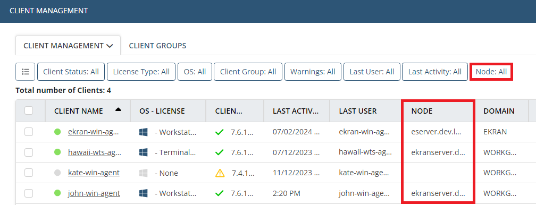Open the License Type: All filter
The image size is (536, 205).
pos(141,72)
